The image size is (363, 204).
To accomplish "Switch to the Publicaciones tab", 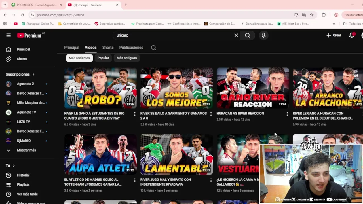I will coord(131,48).
